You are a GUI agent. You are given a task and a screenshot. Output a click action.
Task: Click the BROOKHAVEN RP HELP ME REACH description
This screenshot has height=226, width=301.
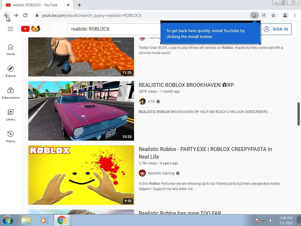point(205,112)
